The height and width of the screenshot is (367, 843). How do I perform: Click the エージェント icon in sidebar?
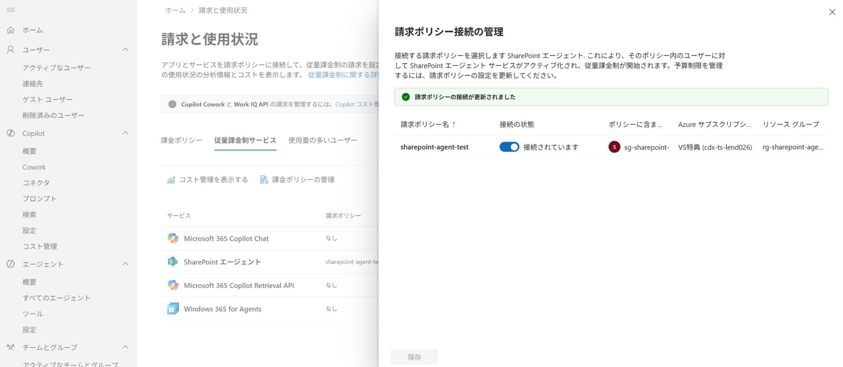point(11,264)
